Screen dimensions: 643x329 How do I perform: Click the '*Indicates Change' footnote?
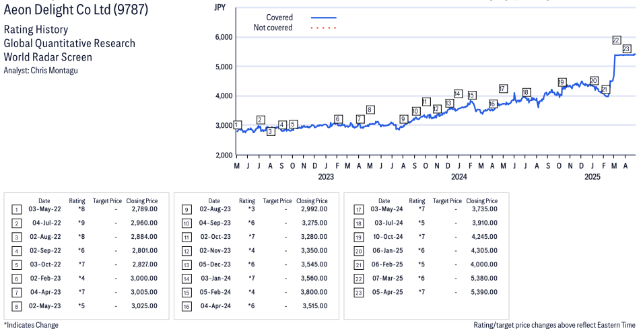(31, 325)
